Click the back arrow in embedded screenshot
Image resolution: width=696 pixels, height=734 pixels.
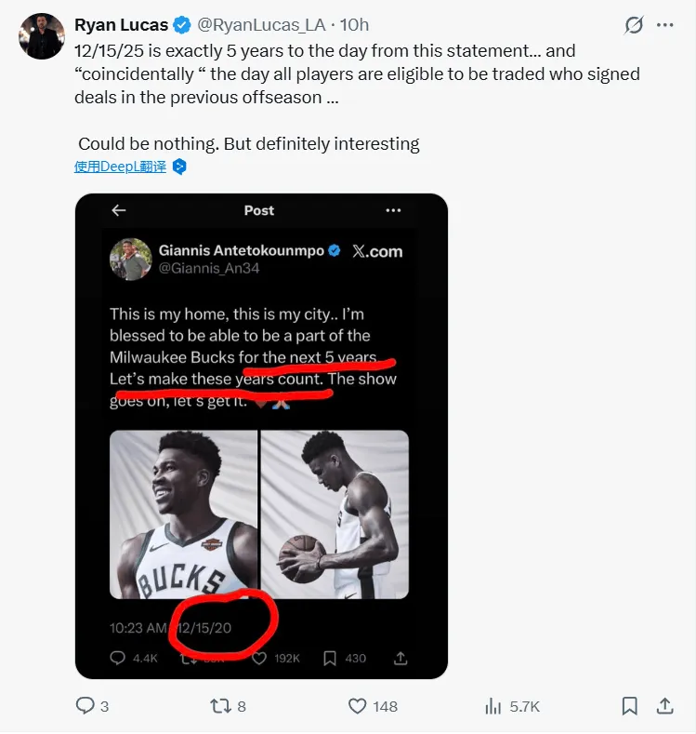(x=118, y=210)
